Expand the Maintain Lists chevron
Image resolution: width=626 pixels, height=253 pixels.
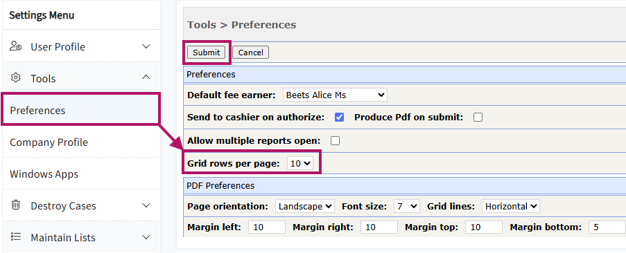click(x=146, y=238)
